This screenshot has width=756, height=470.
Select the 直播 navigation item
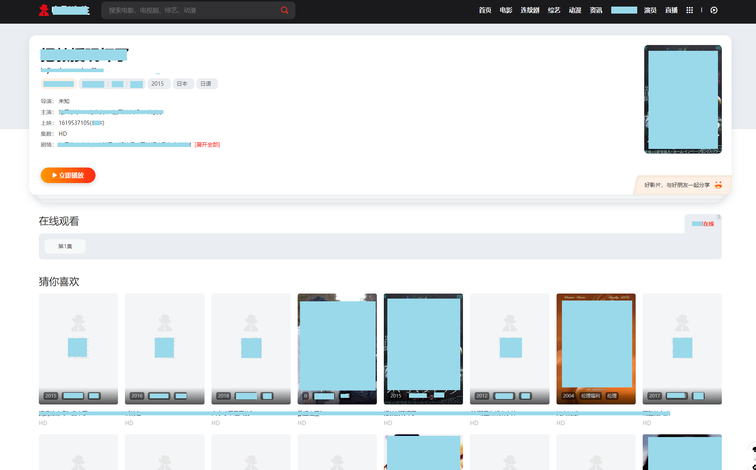(x=671, y=10)
